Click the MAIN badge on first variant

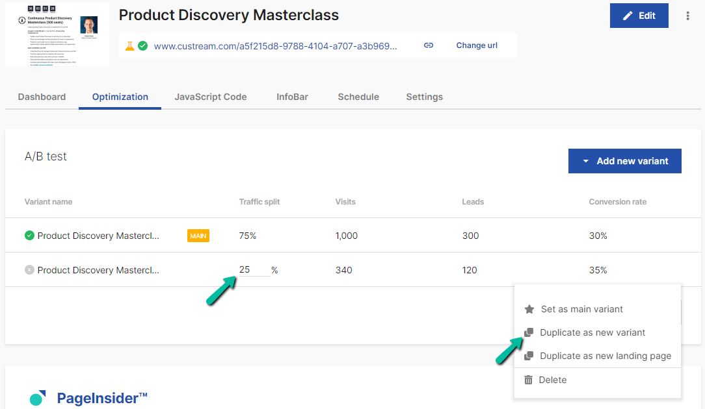pyautogui.click(x=198, y=236)
